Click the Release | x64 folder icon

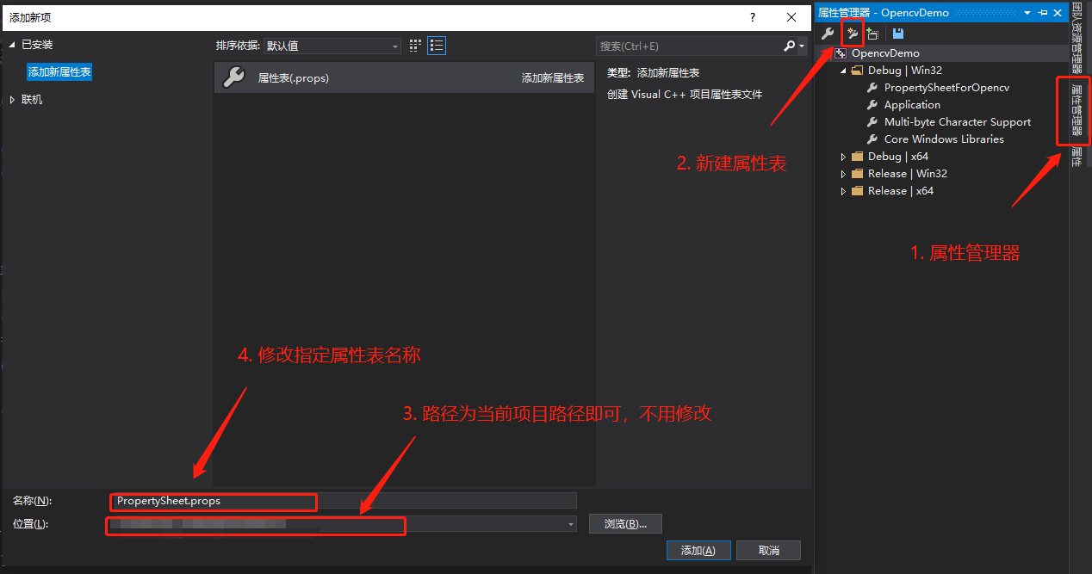click(x=857, y=191)
